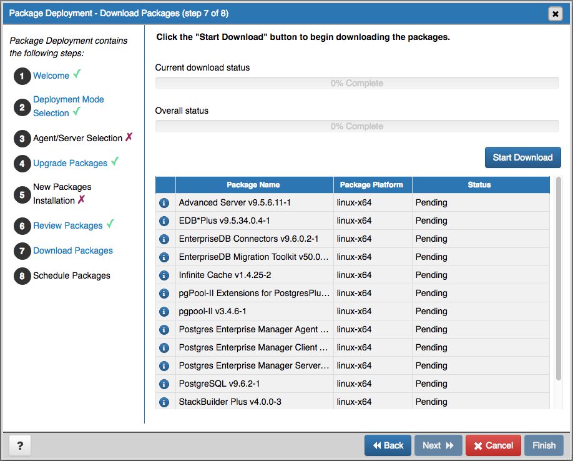Screen dimensions: 573x461
Task: Open Deployment Mode Selection step
Action: pos(68,106)
